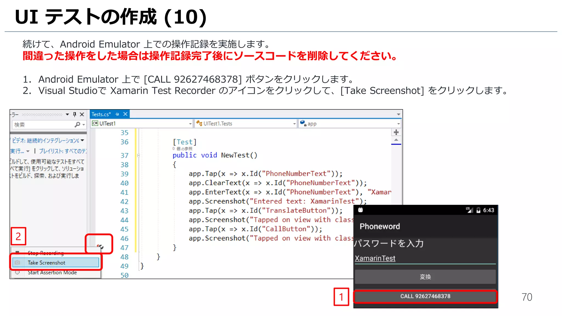Click the プレイリスト: すべてのテスト link
This screenshot has height=316, width=562.
point(63,151)
